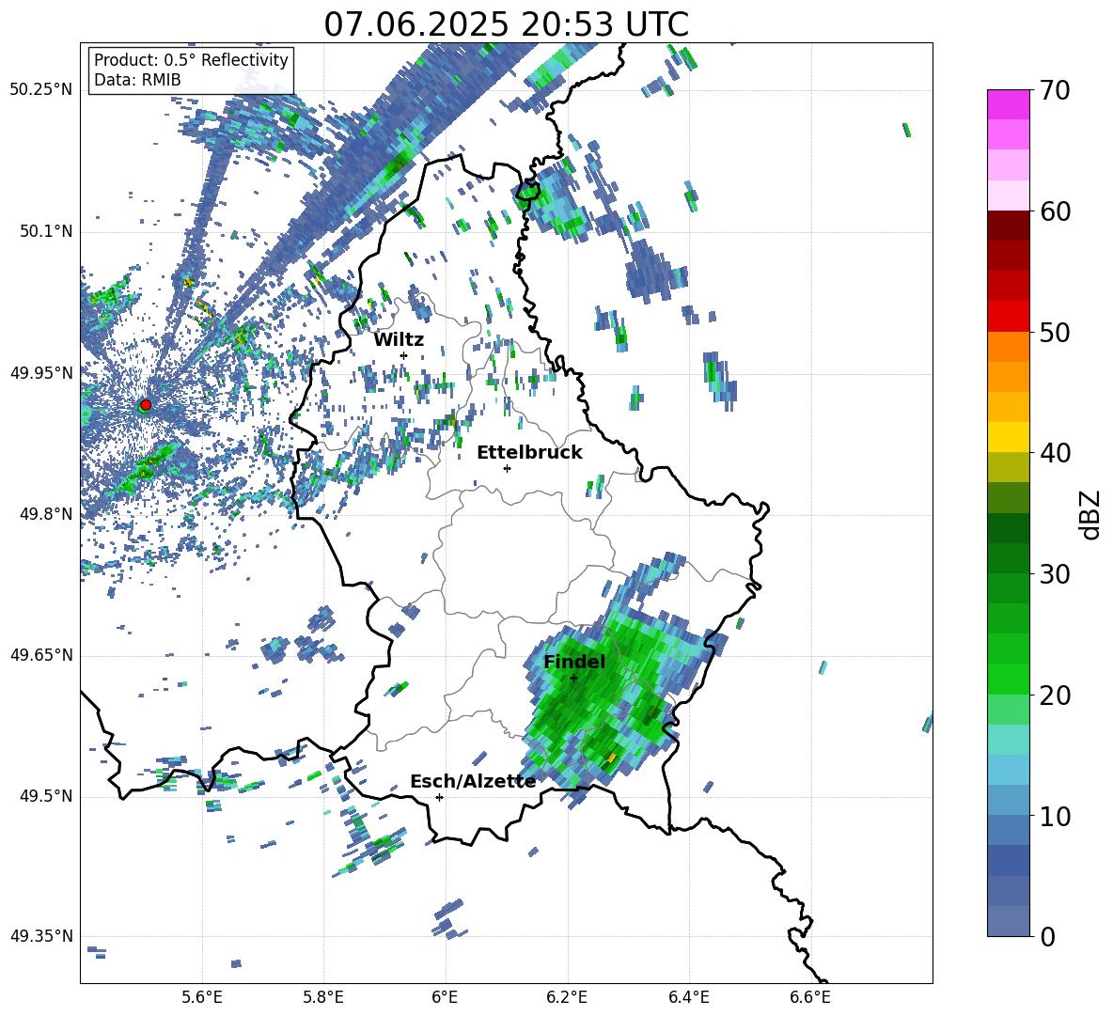Image resolution: width=1113 pixels, height=1016 pixels.
Task: Click the 60 tick label on colorbar
Action: coord(1055,211)
